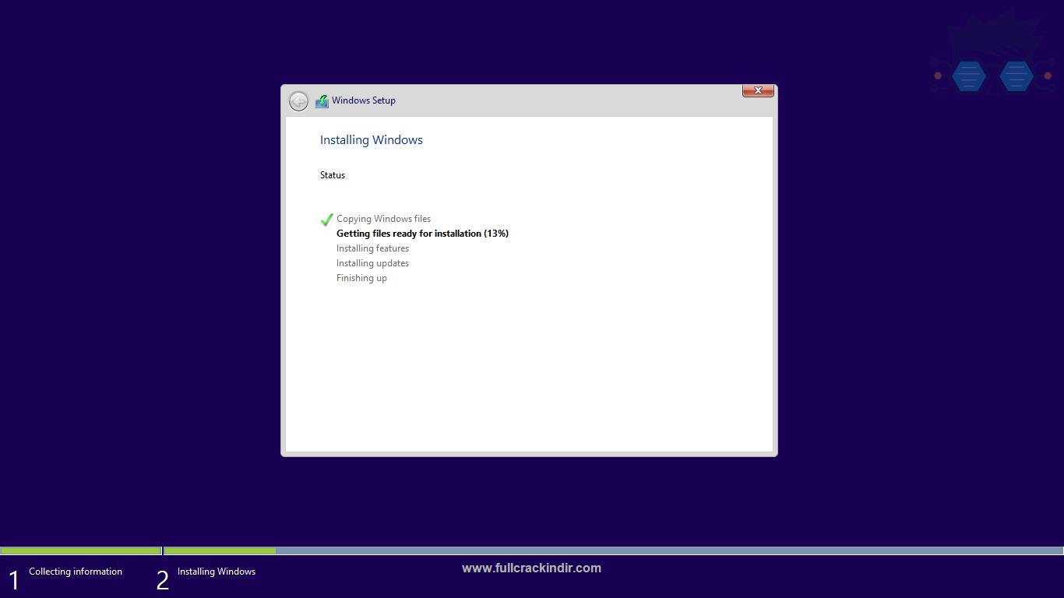1064x598 pixels.
Task: Click the Collecting information progress bar
Action: point(81,551)
